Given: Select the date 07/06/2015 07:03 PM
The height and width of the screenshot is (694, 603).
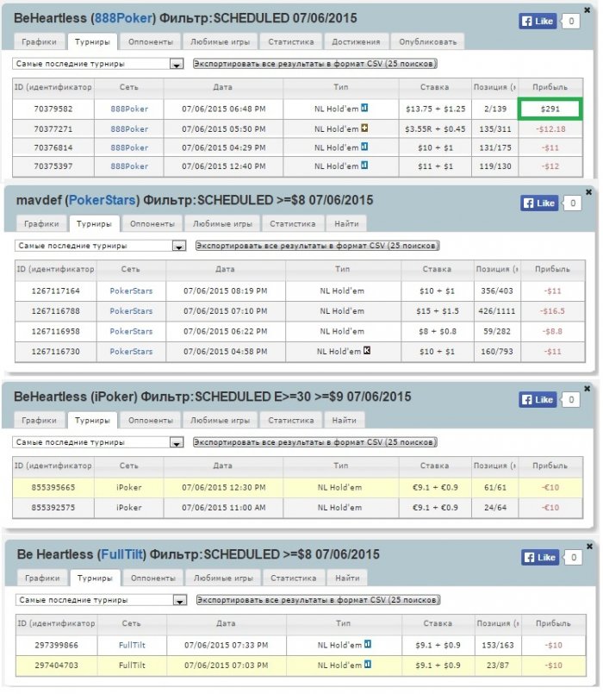Looking at the screenshot, I should click(226, 666).
